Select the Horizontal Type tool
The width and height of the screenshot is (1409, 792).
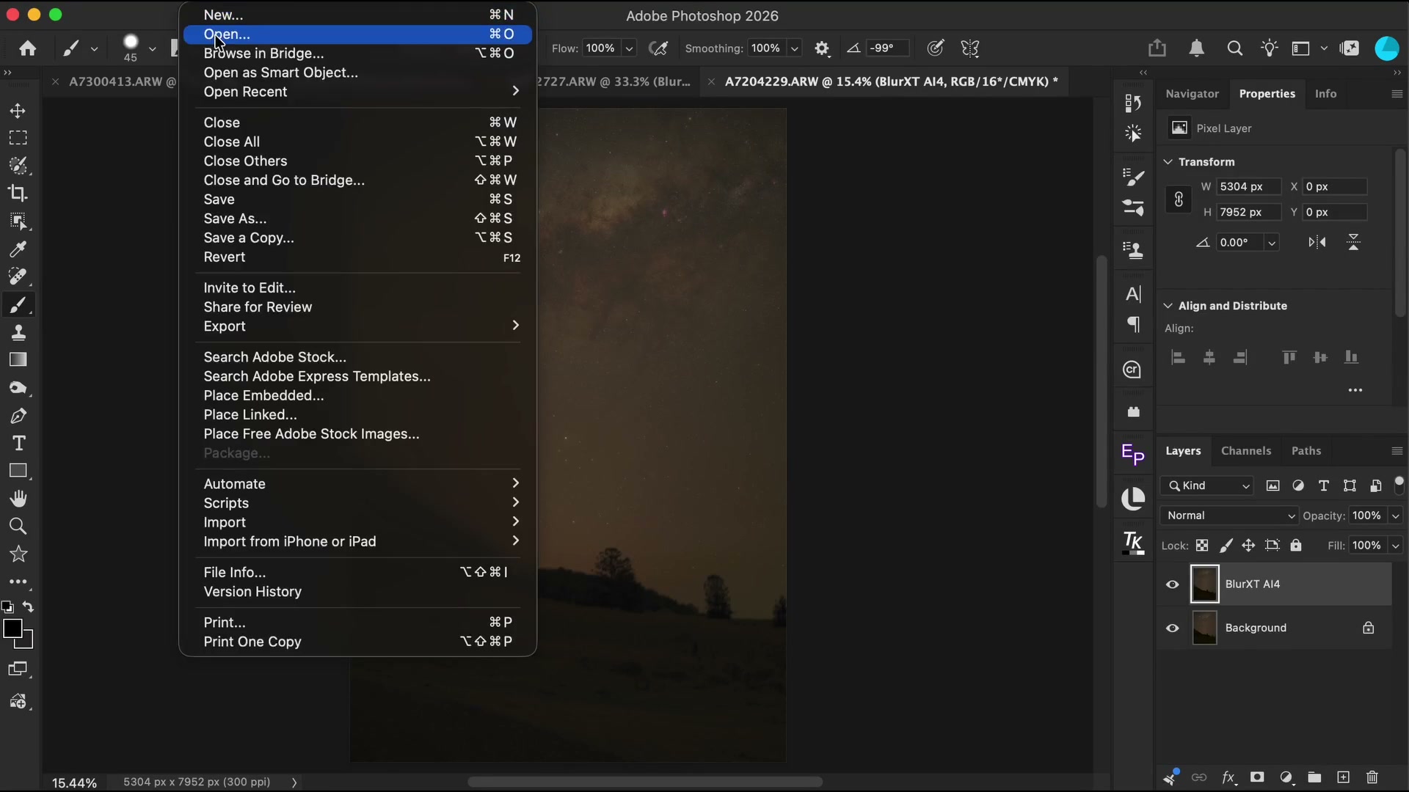[x=18, y=444]
